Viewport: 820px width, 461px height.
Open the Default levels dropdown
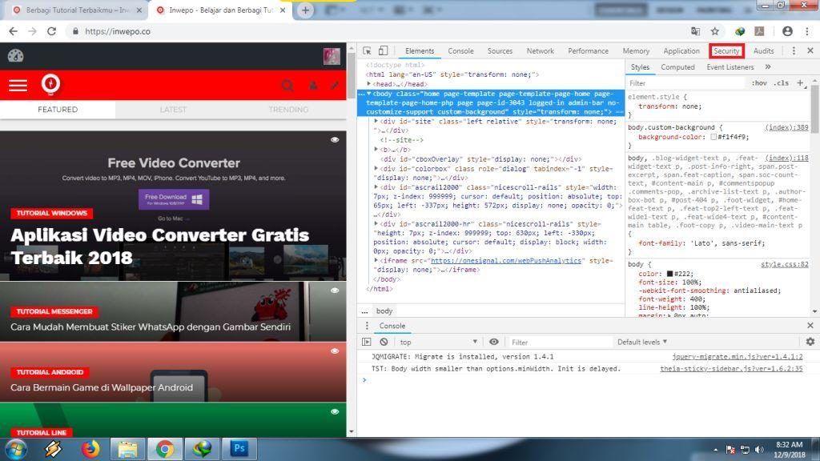[x=641, y=342]
